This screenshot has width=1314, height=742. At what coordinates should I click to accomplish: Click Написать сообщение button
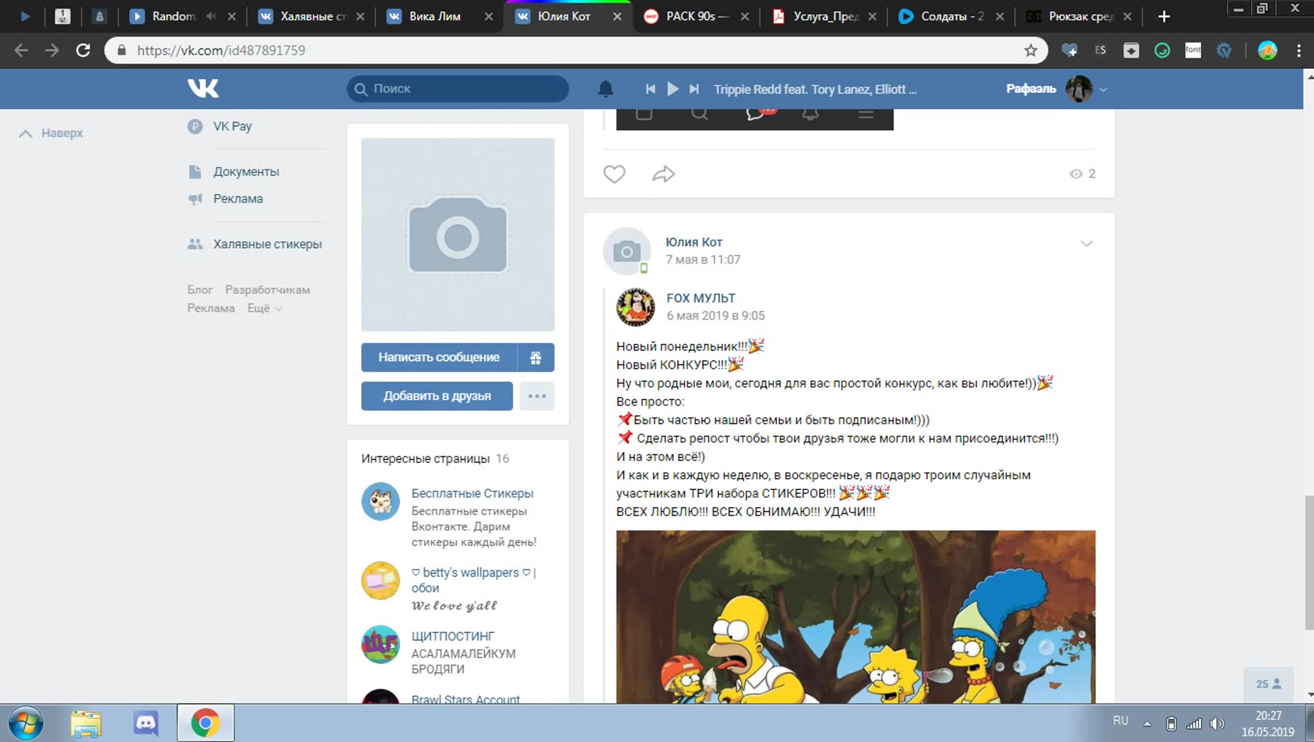coord(439,357)
